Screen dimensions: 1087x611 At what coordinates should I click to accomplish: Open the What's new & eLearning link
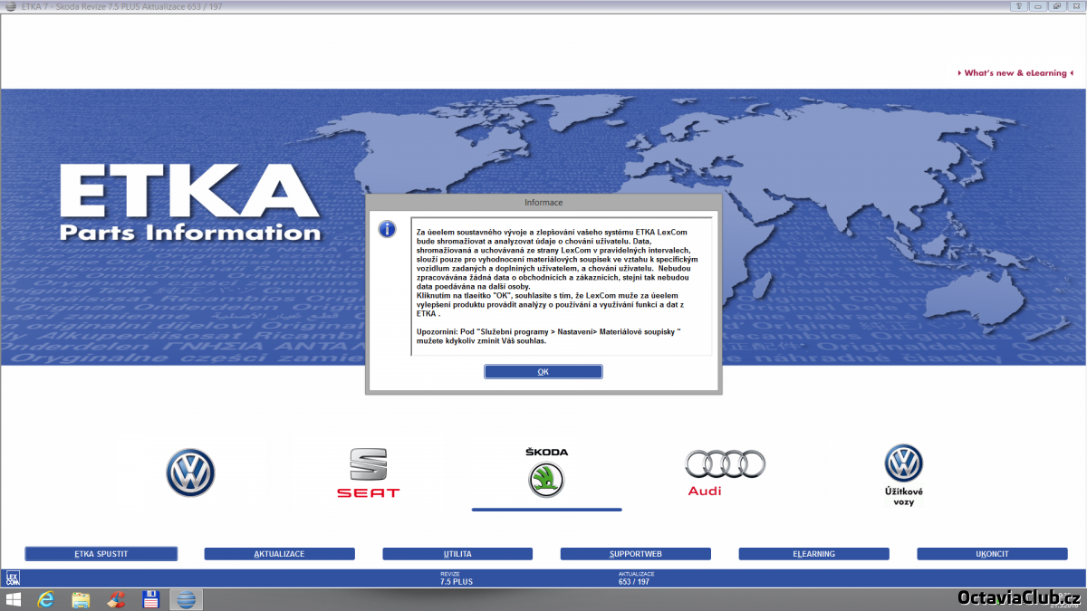[x=1015, y=73]
